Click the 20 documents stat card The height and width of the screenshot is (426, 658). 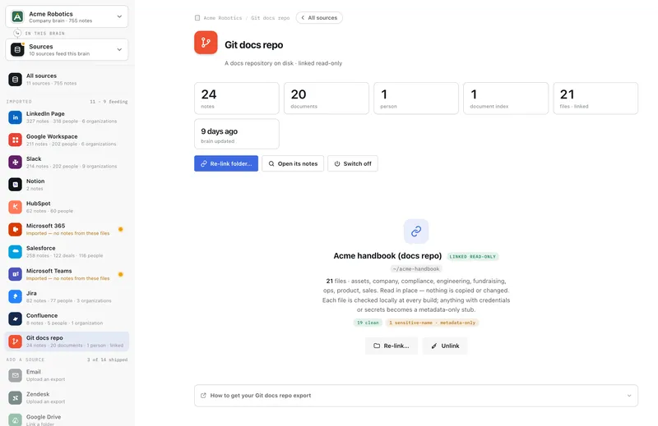pos(327,98)
